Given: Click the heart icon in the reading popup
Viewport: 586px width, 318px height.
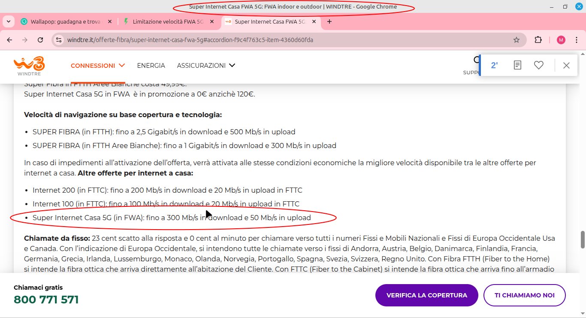Looking at the screenshot, I should pyautogui.click(x=539, y=65).
